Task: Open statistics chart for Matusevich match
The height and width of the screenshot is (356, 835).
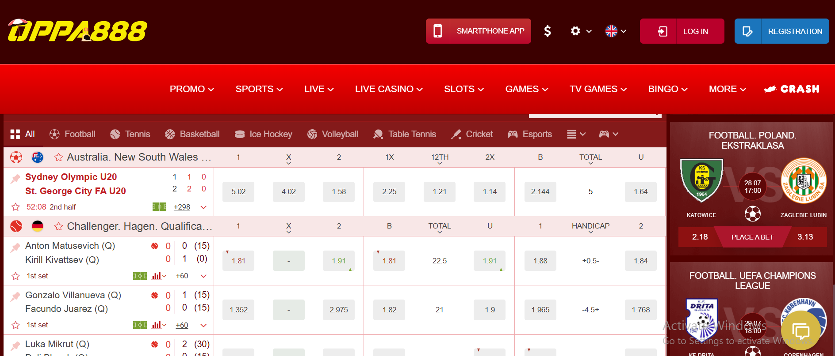Action: coord(158,276)
